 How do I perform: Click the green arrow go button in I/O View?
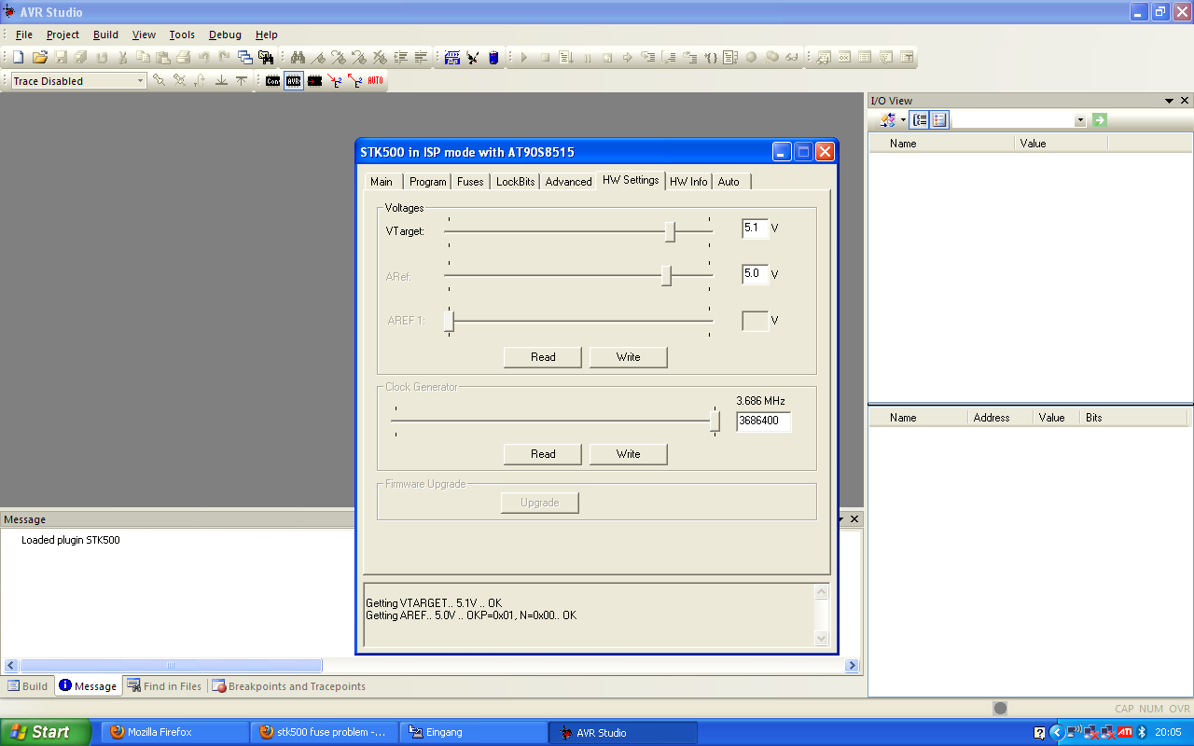1100,120
